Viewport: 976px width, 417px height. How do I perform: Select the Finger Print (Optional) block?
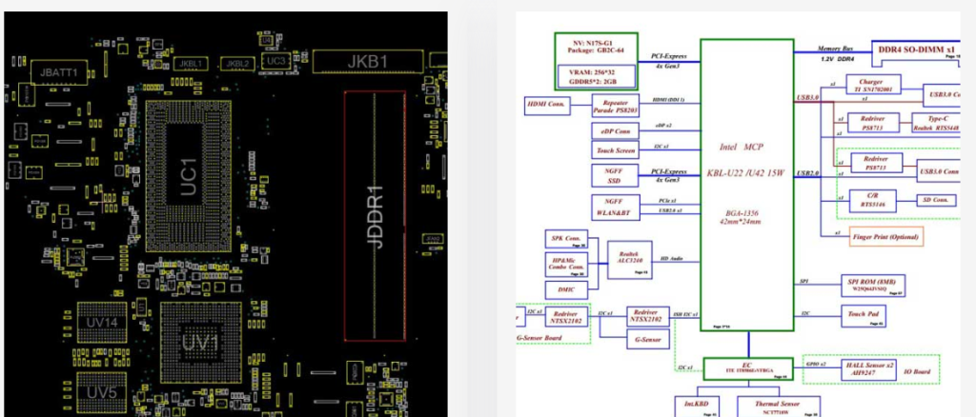(884, 236)
